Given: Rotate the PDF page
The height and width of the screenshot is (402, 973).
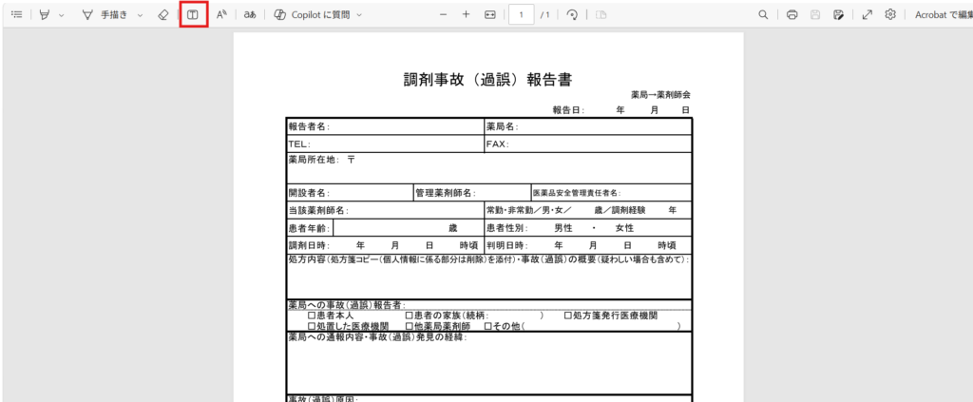Looking at the screenshot, I should 573,15.
